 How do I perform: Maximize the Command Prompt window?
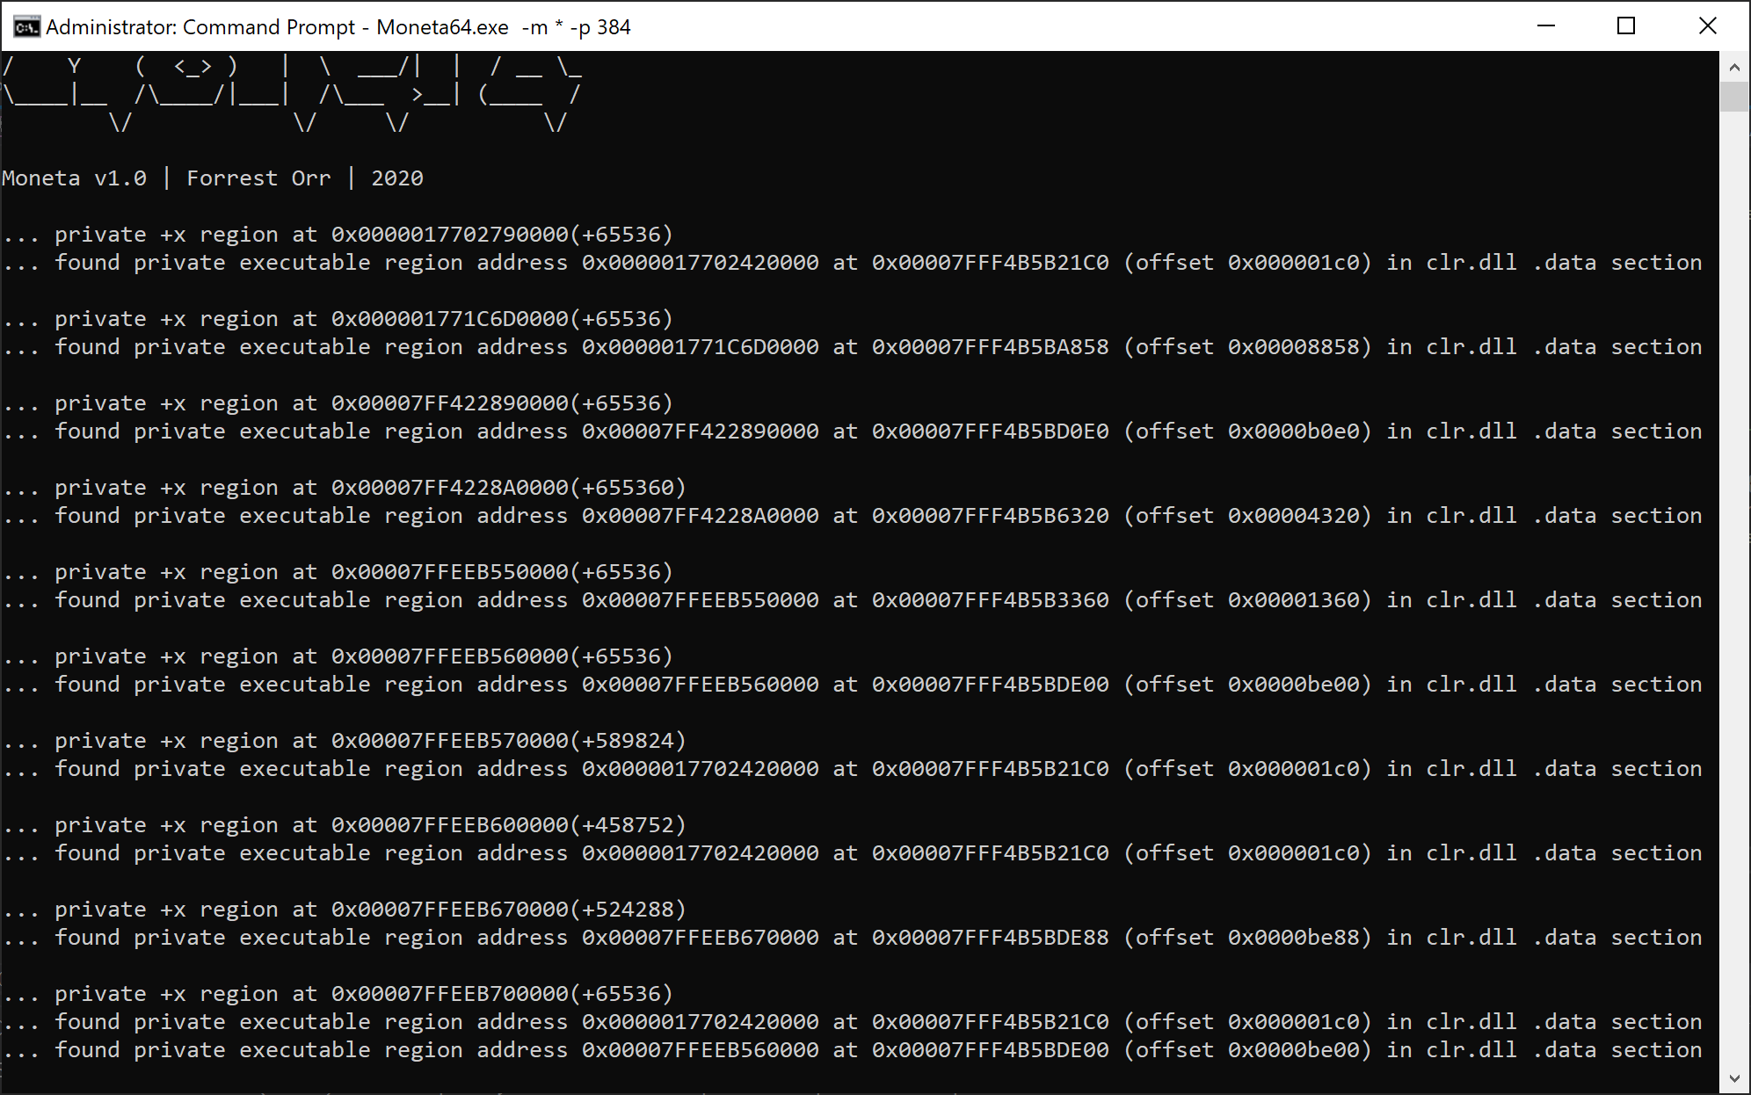point(1626,26)
